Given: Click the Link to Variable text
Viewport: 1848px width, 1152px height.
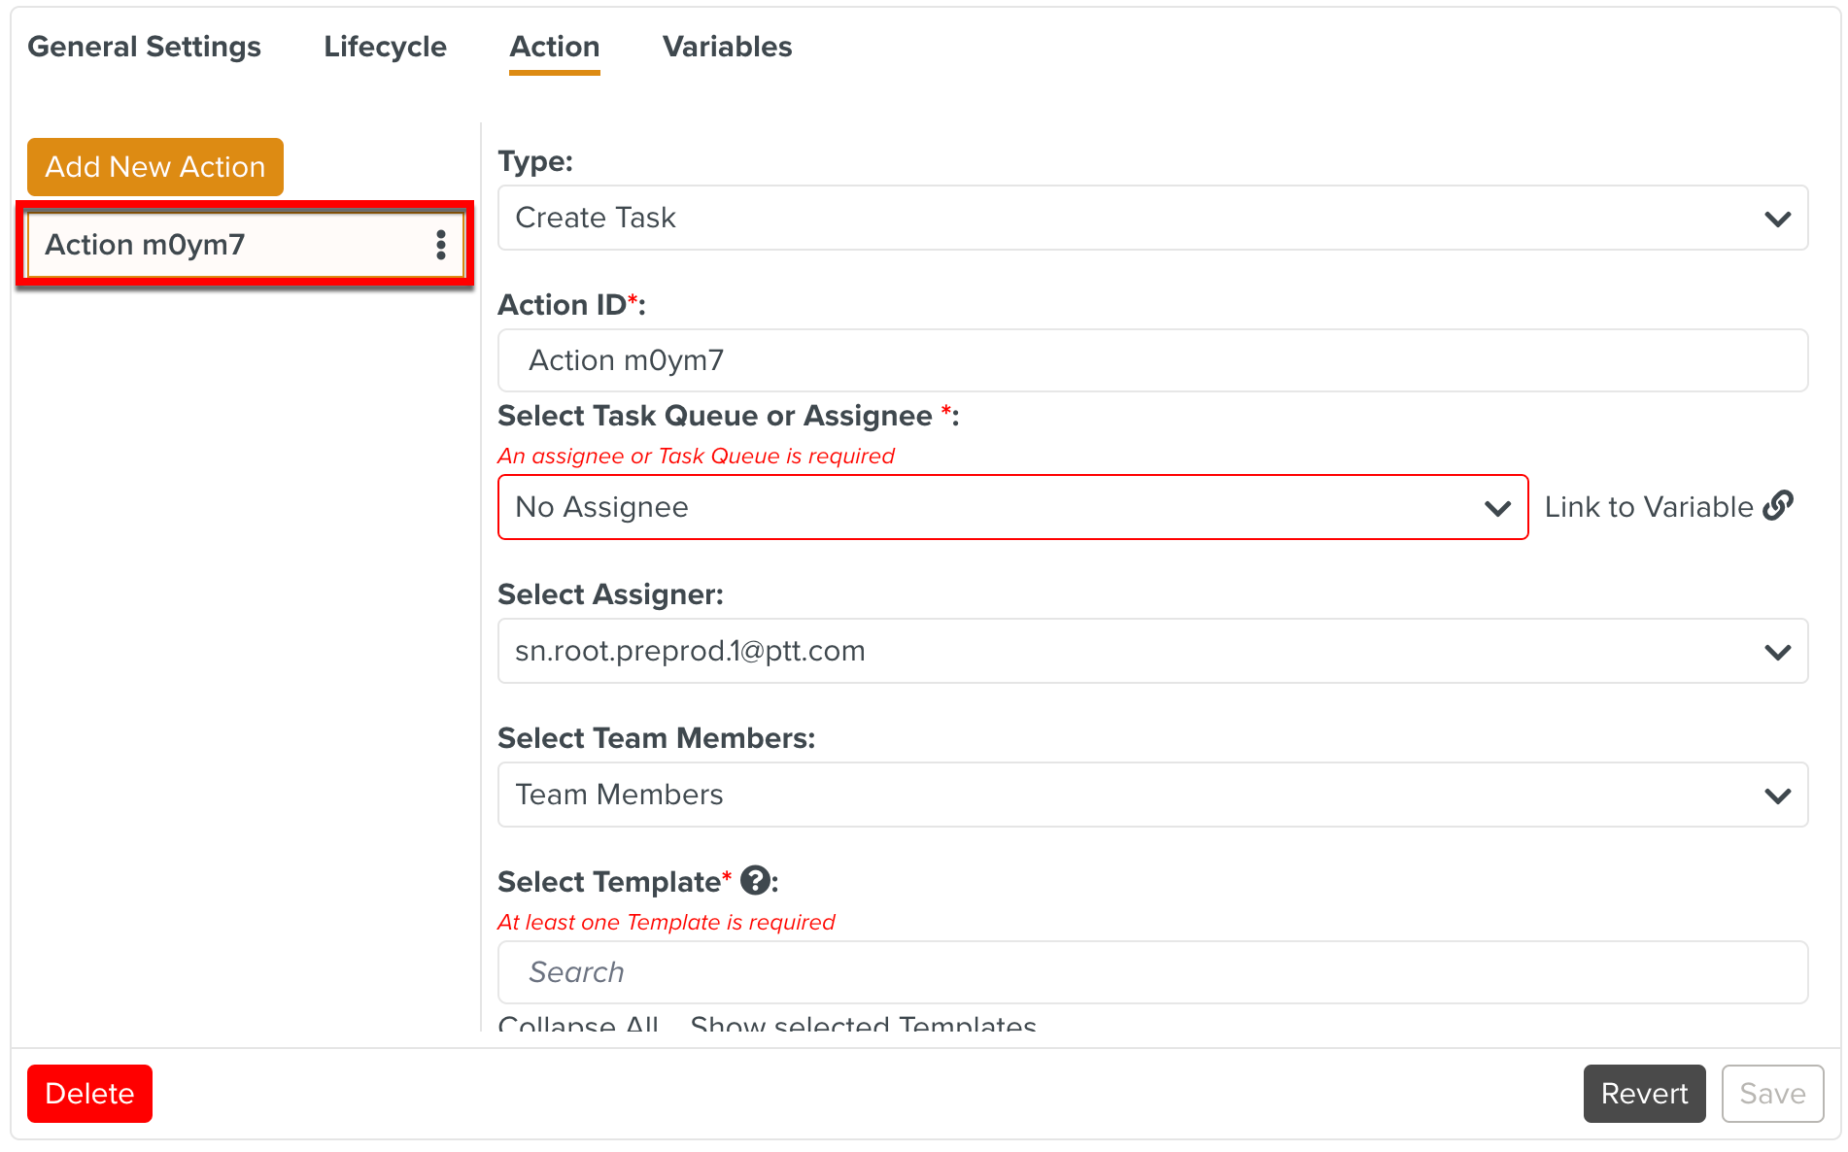Looking at the screenshot, I should [x=1648, y=507].
